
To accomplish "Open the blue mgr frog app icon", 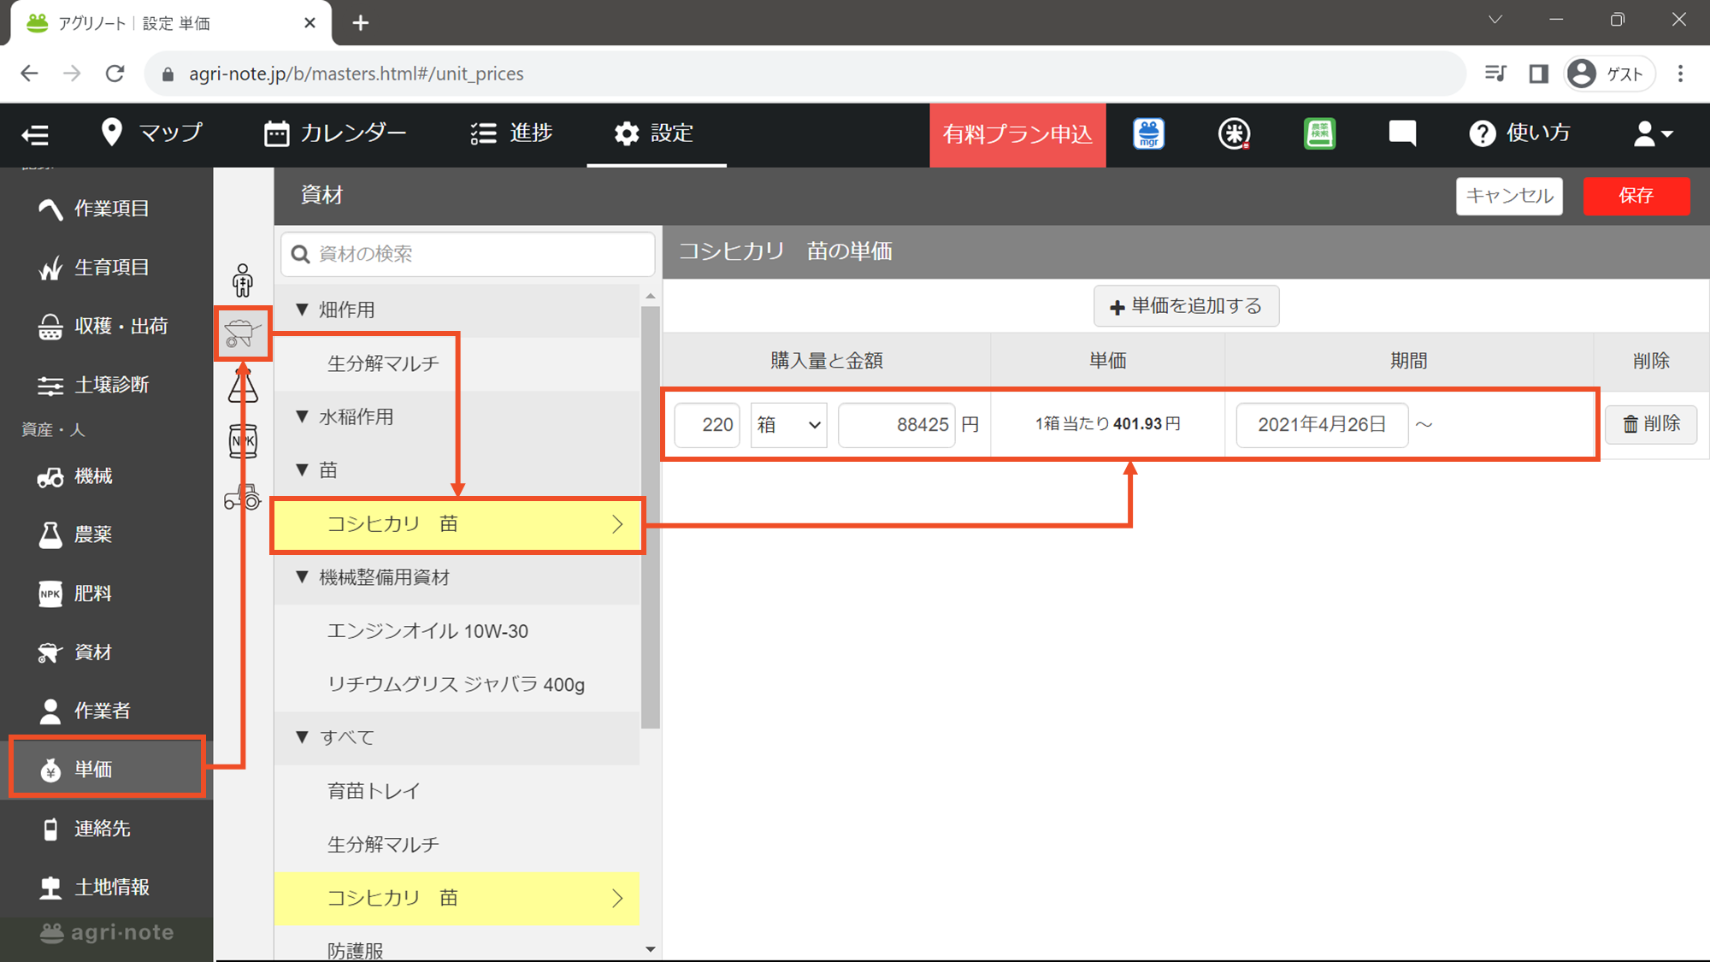I will (x=1149, y=133).
